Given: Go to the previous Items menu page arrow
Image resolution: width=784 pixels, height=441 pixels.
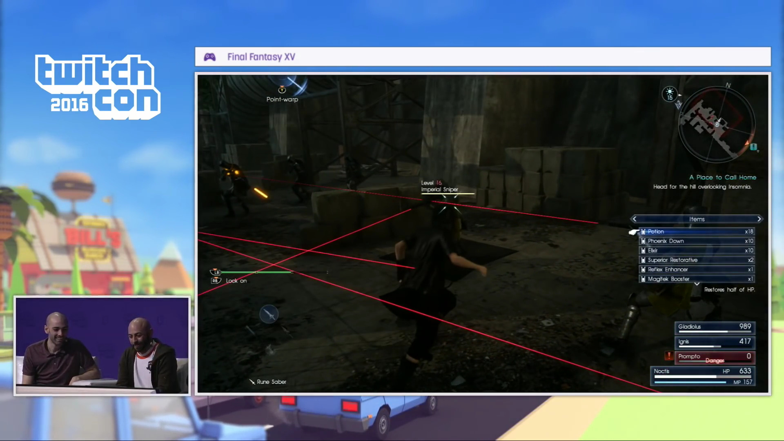Looking at the screenshot, I should [x=635, y=219].
